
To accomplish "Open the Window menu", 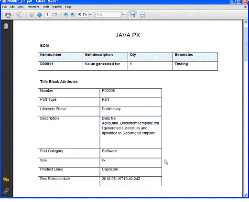I will 57,7.
